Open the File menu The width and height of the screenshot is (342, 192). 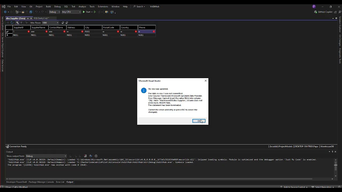[9, 6]
